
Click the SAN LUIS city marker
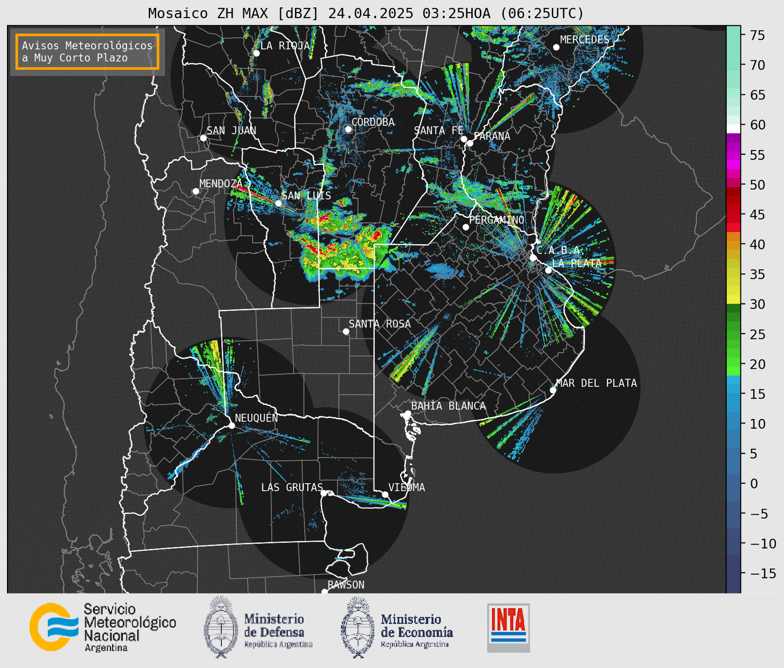278,203
